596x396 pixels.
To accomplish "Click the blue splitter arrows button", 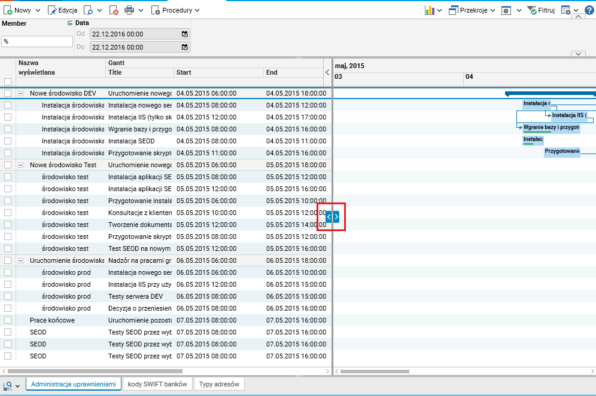I will (x=332, y=217).
